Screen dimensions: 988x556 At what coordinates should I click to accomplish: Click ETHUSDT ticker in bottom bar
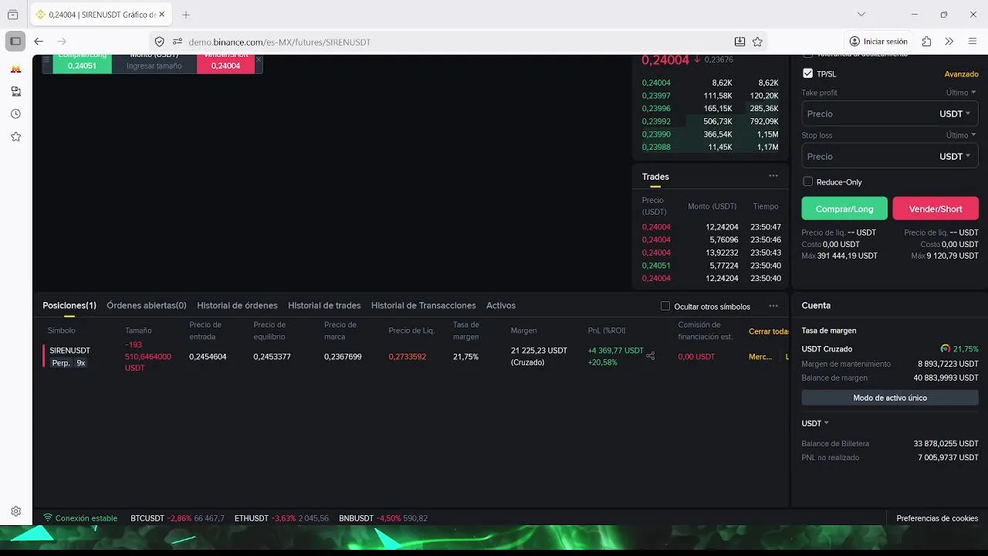282,518
